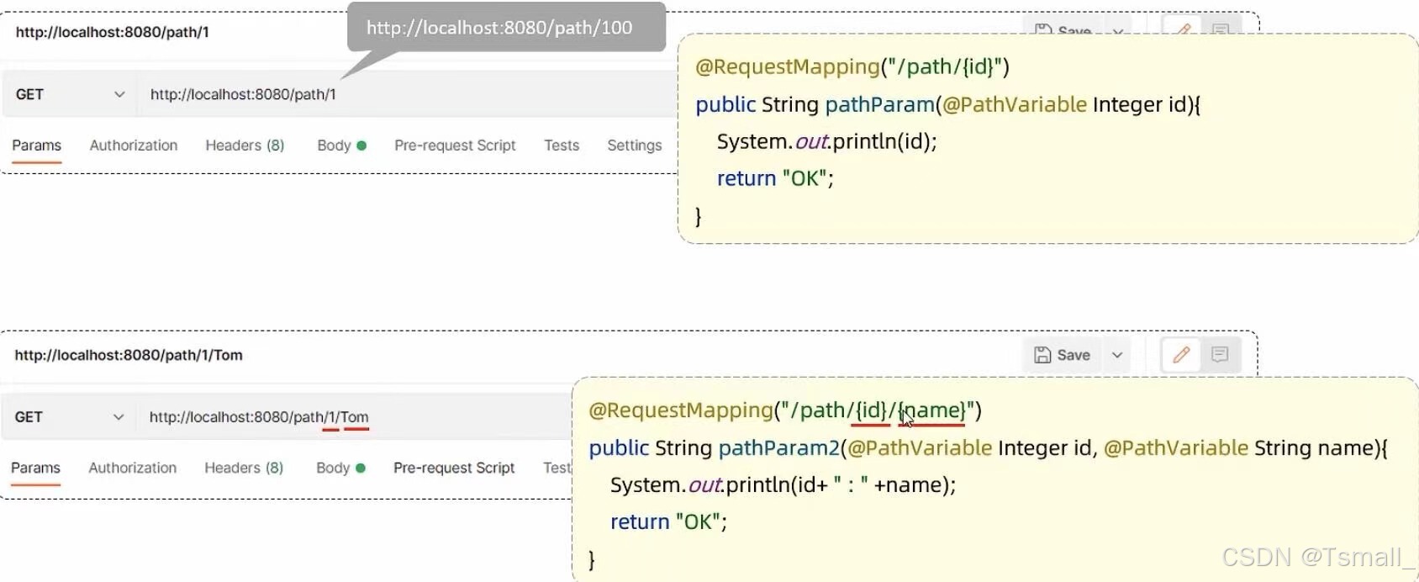1419x582 pixels.
Task: Click the partially hidden pencil icon on top request
Action: click(1182, 32)
